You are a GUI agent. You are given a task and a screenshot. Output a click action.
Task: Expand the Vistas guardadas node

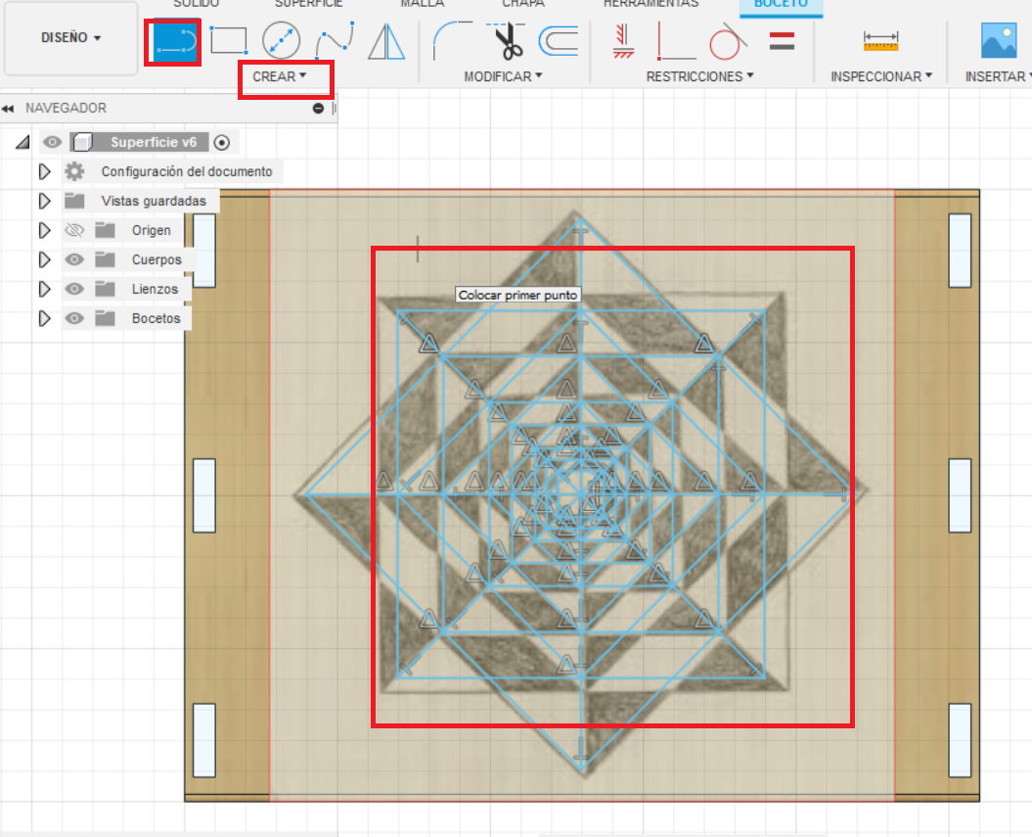[x=44, y=201]
